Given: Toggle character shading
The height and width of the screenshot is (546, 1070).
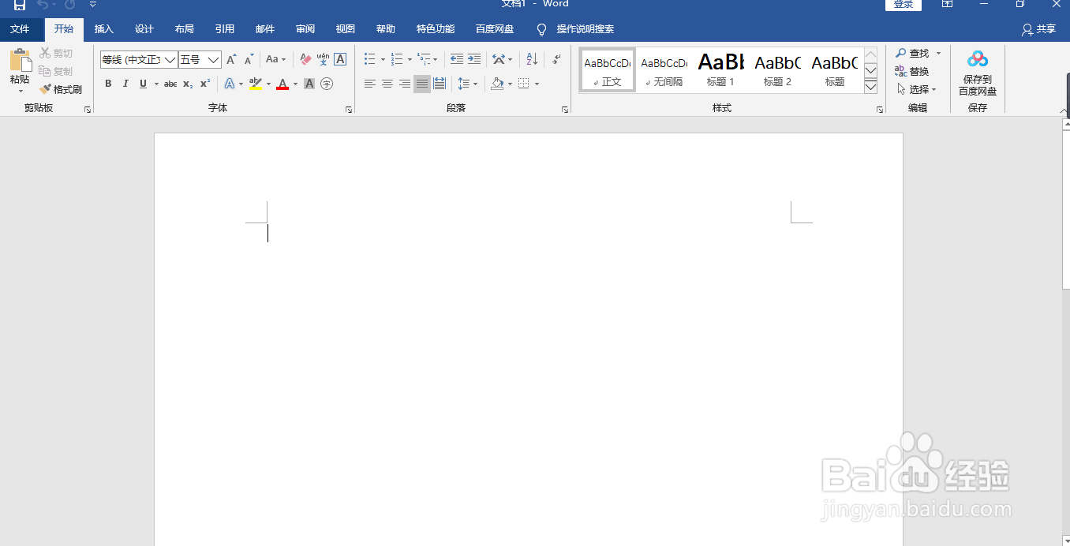Looking at the screenshot, I should point(309,84).
